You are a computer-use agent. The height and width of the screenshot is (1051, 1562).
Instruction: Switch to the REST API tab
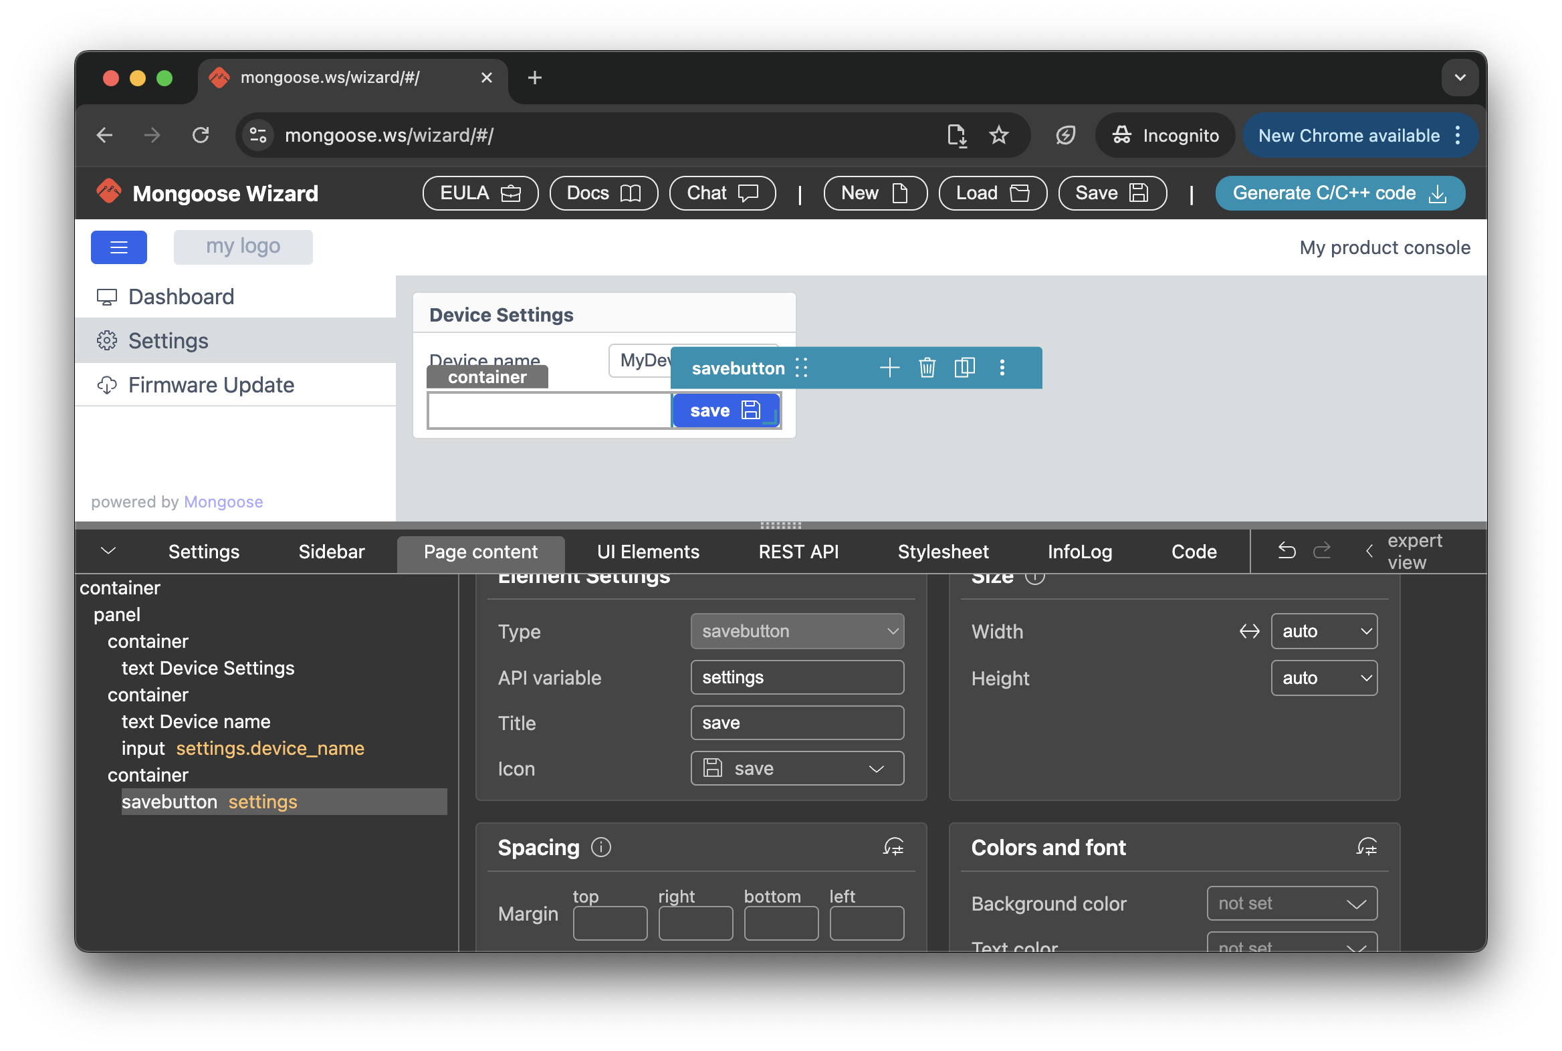point(798,552)
